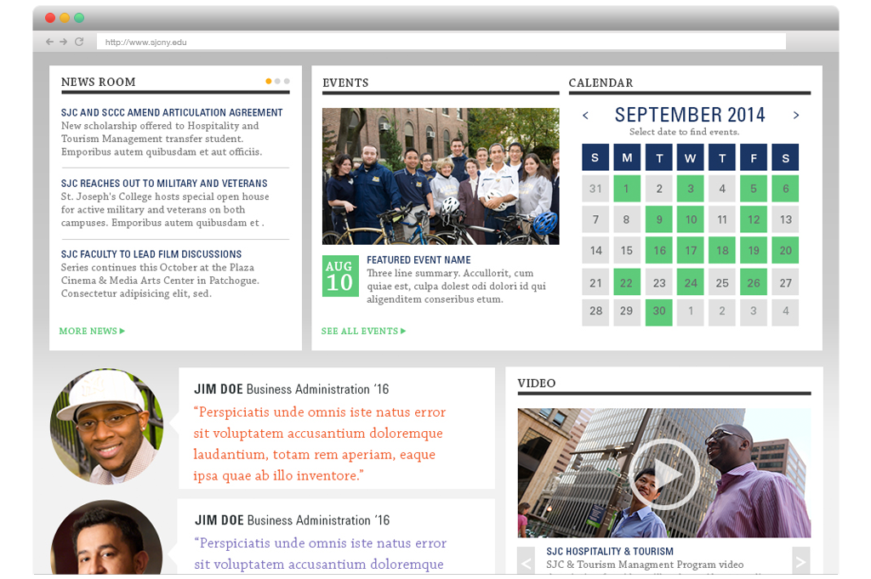Go to previous month in calendar
This screenshot has height=579, width=871.
click(x=585, y=116)
